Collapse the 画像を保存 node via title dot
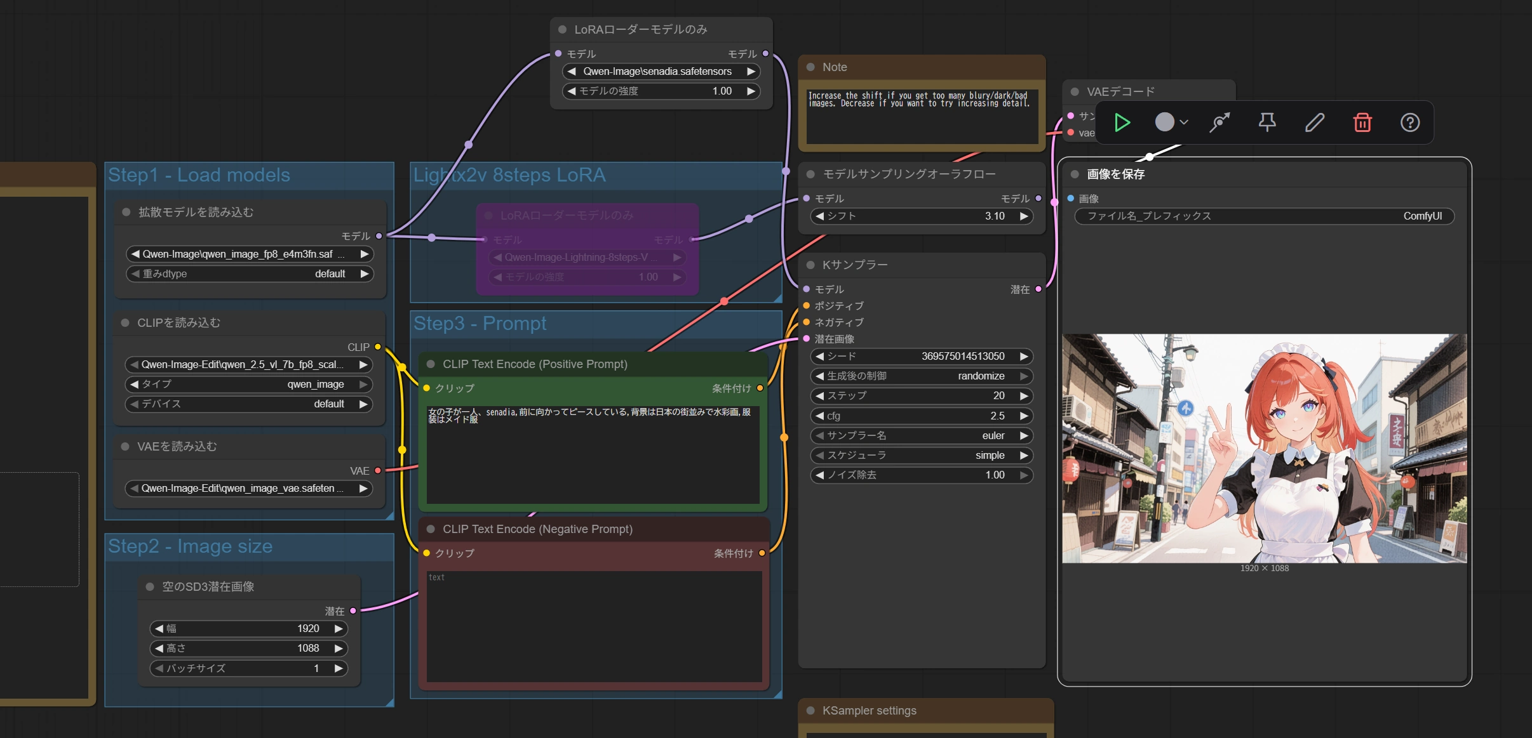The image size is (1532, 738). [x=1075, y=175]
